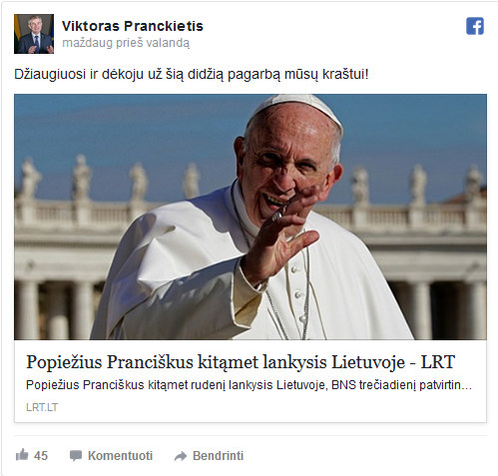Open the Viktoras Pranckietis profile name link

(x=133, y=26)
